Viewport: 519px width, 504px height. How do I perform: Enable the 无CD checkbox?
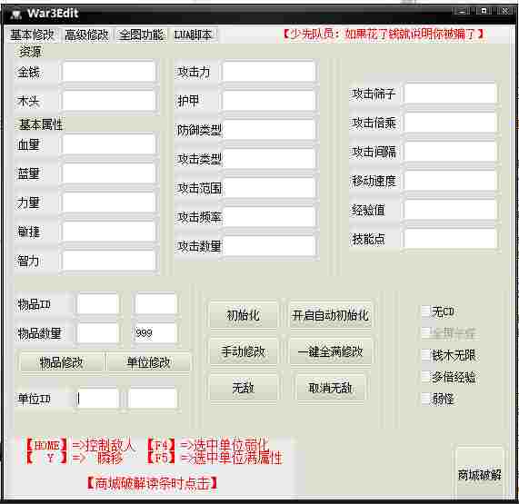(x=425, y=311)
